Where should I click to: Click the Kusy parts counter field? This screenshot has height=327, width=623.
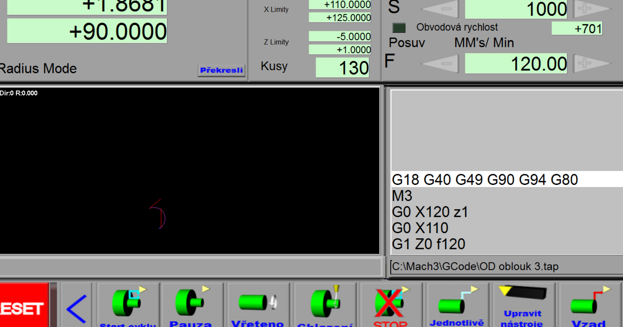342,68
